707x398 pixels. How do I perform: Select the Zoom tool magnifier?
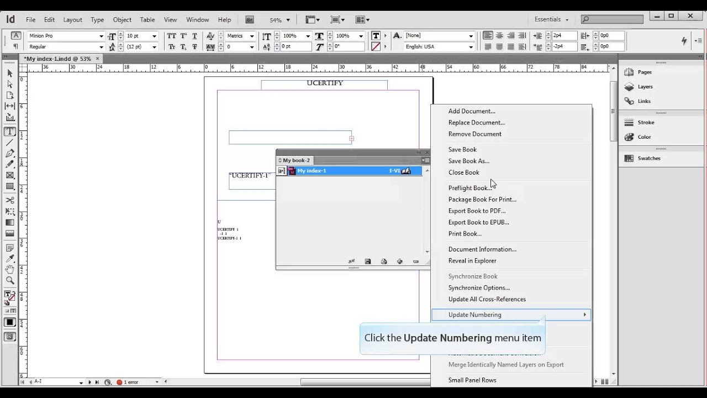(x=10, y=280)
